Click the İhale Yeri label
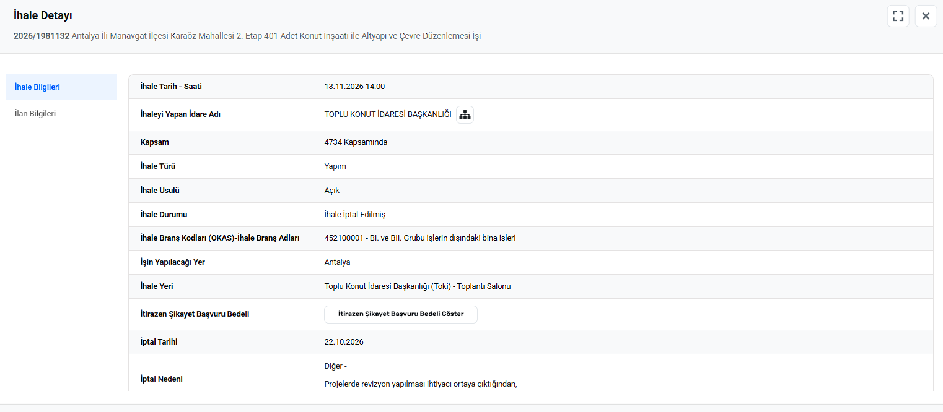This screenshot has height=412, width=943. coord(157,286)
